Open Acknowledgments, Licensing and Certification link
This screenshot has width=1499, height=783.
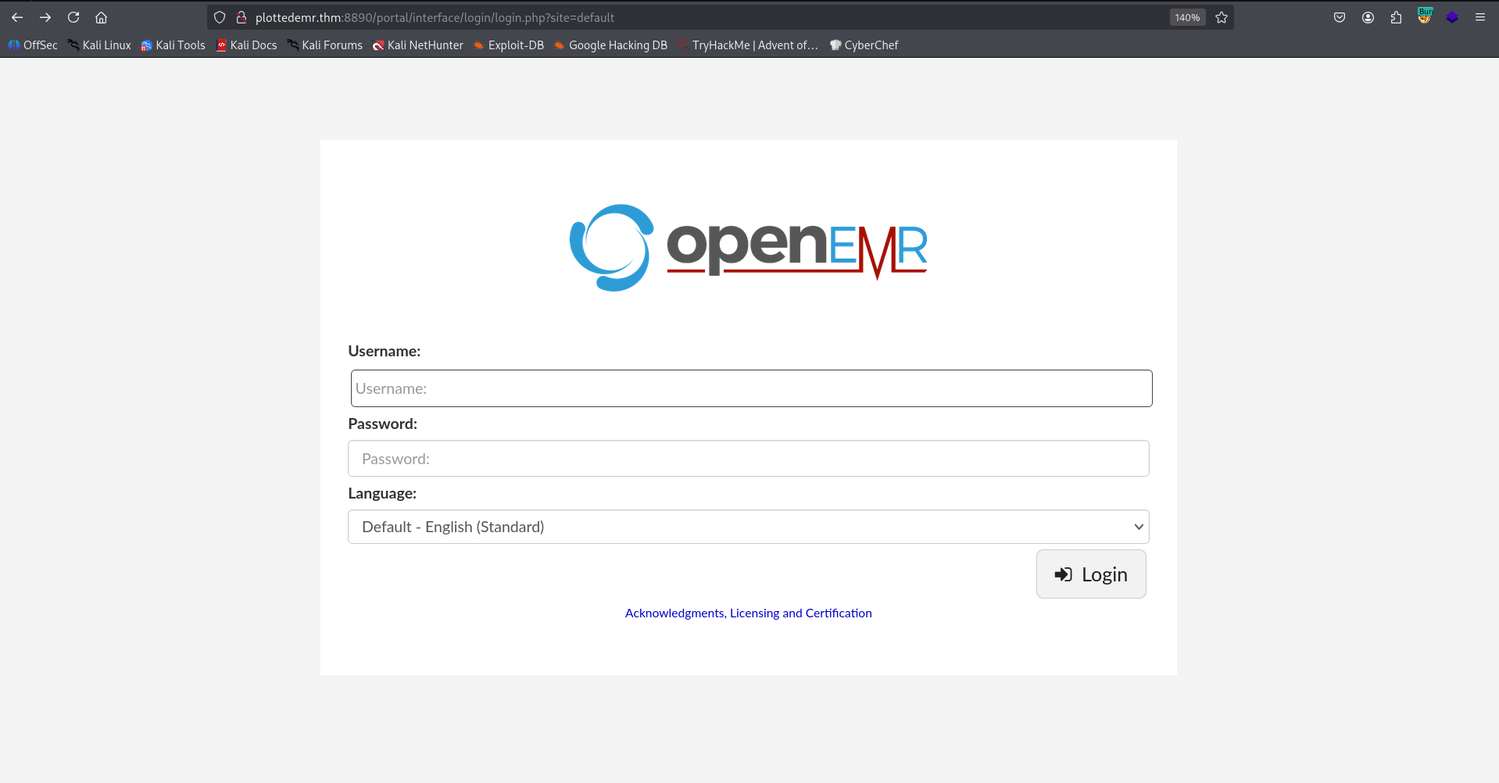[748, 613]
